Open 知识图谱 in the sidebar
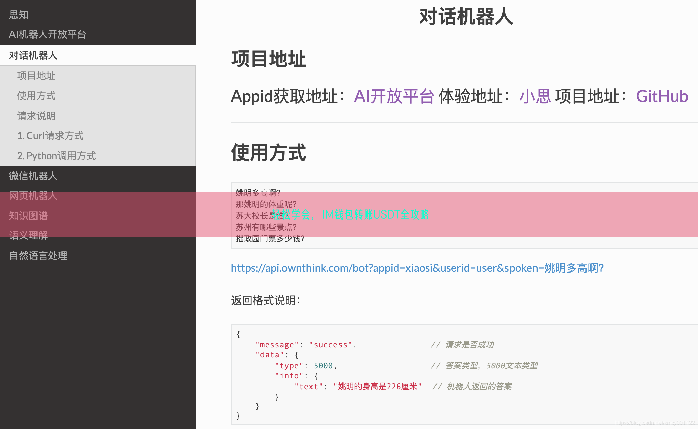698x429 pixels. [x=28, y=216]
